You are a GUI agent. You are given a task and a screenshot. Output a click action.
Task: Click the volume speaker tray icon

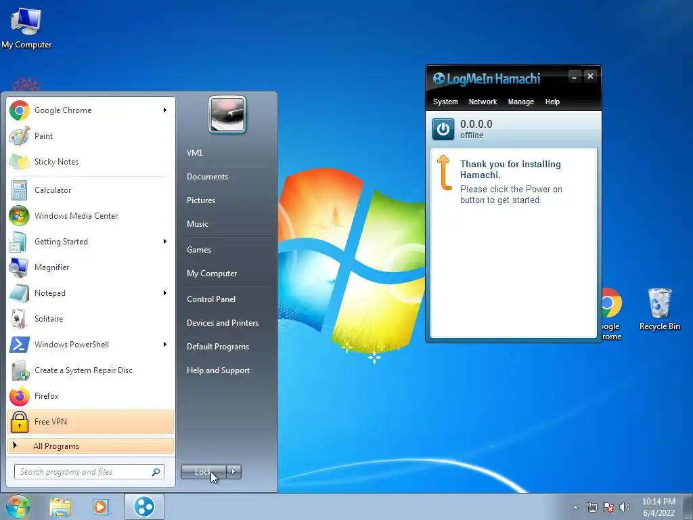click(x=624, y=507)
